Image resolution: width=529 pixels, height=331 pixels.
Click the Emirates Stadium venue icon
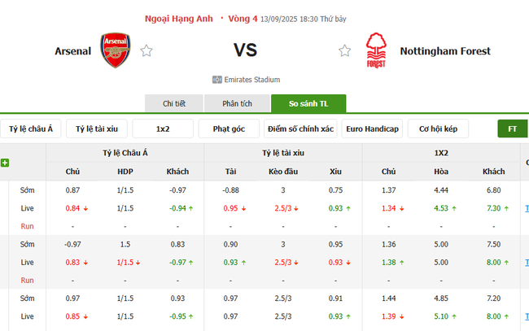tap(217, 80)
